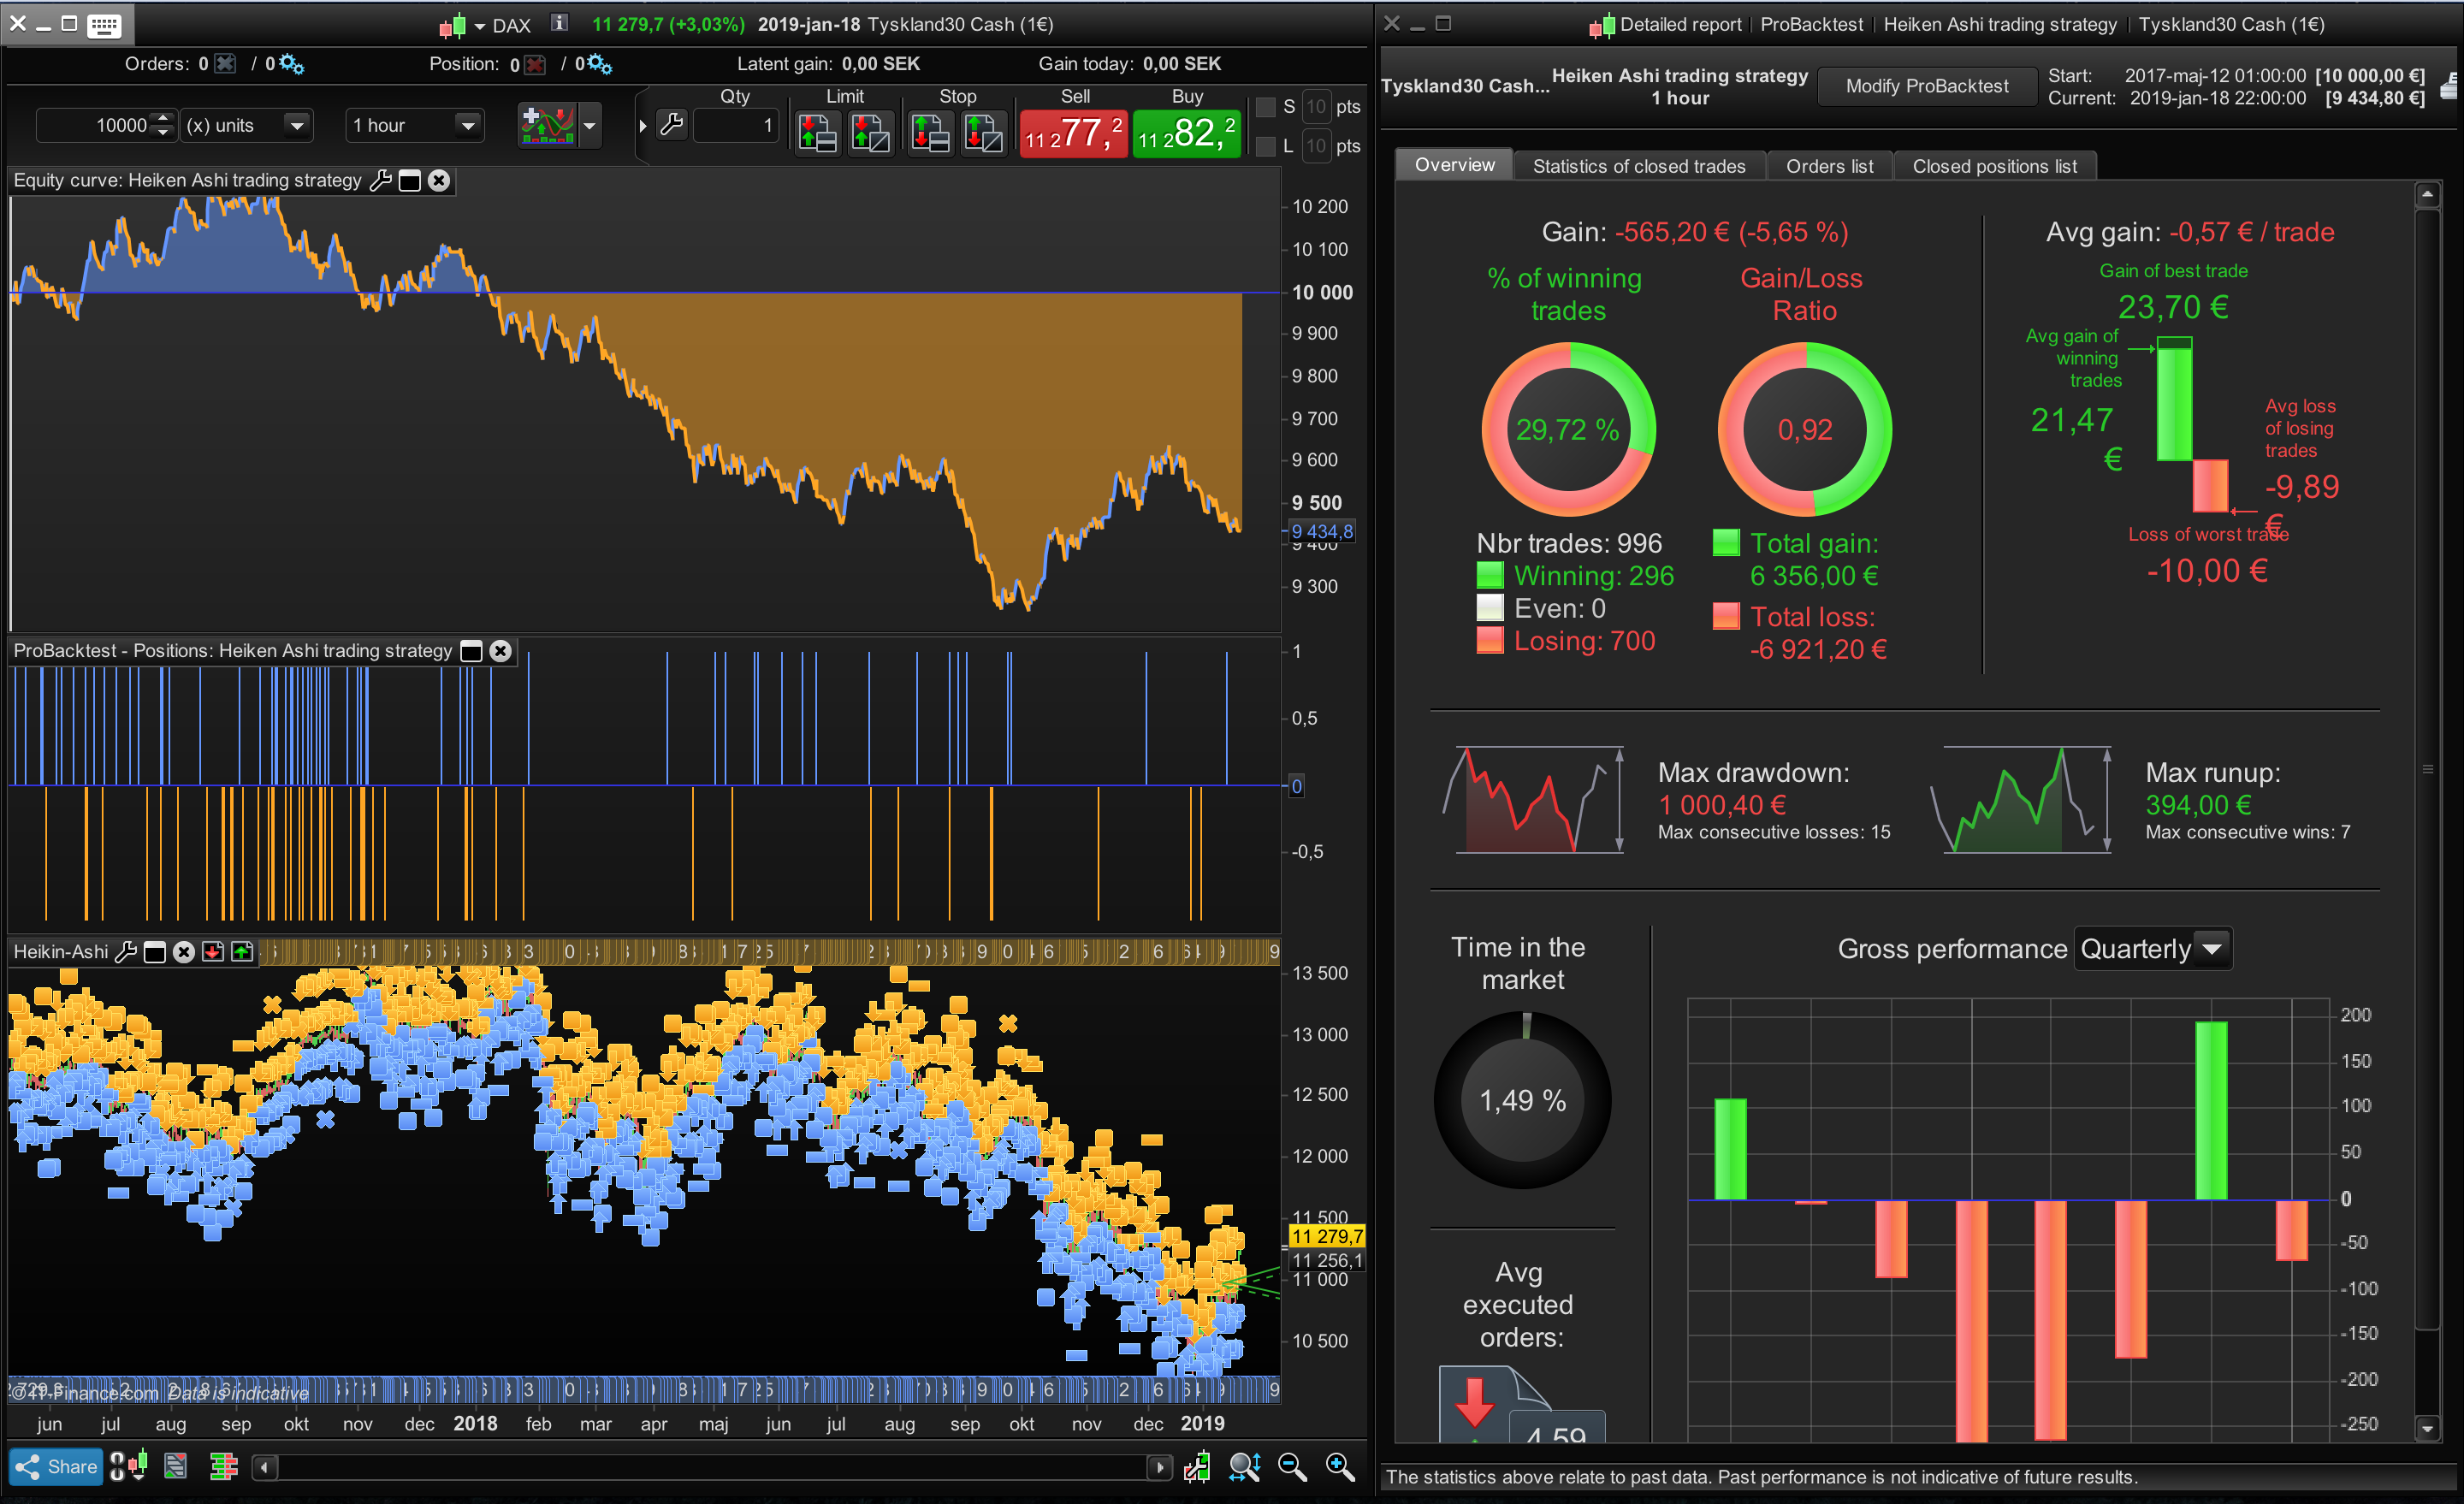Enable the L limit points checkbox
The image size is (2464, 1504).
tap(1265, 146)
